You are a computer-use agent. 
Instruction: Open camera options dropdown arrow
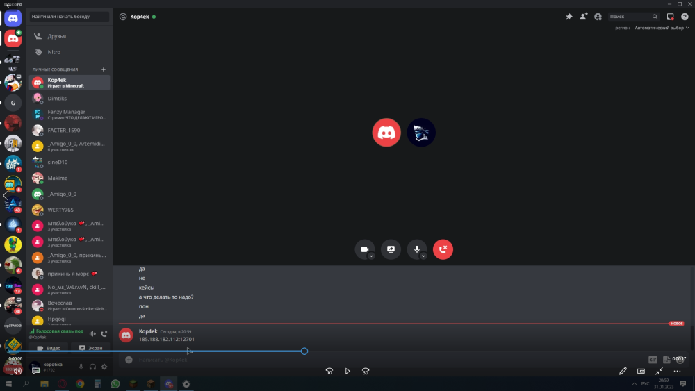371,256
